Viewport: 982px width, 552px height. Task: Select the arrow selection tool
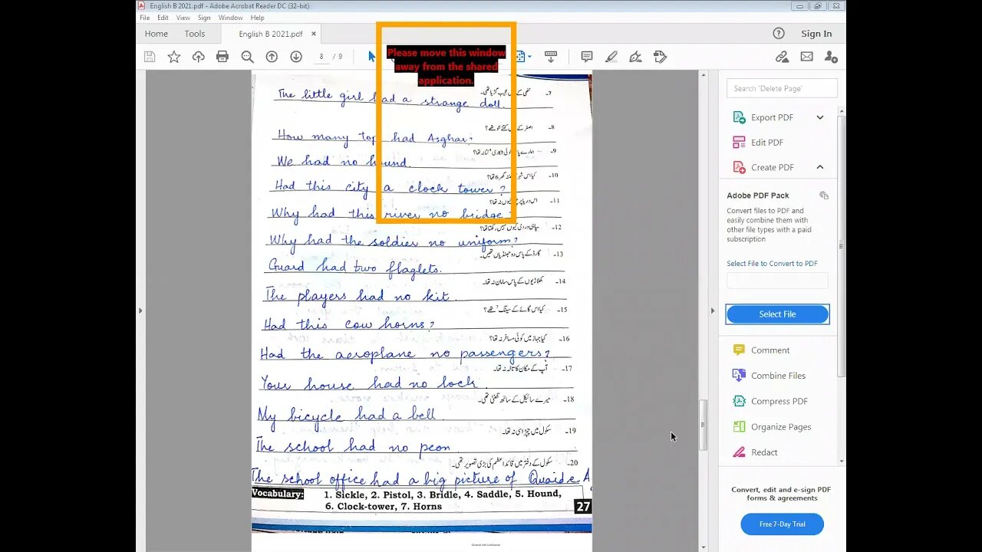(x=371, y=57)
